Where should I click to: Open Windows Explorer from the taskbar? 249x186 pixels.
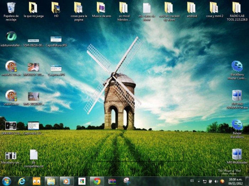point(51,181)
